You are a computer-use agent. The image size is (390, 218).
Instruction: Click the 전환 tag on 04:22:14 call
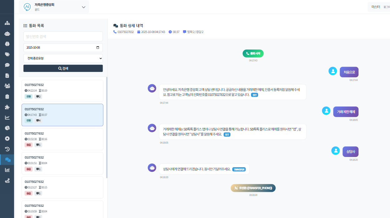coord(29,97)
